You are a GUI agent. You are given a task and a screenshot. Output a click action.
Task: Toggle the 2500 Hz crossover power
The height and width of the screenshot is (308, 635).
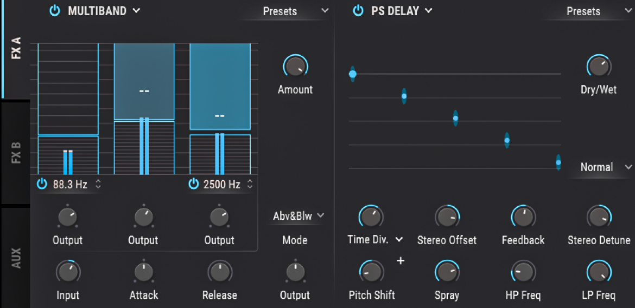pyautogui.click(x=194, y=185)
